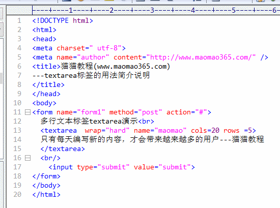Viewport: 280px width, 208px height.
Task: Click the <input tag on line 17
Action: point(61,167)
